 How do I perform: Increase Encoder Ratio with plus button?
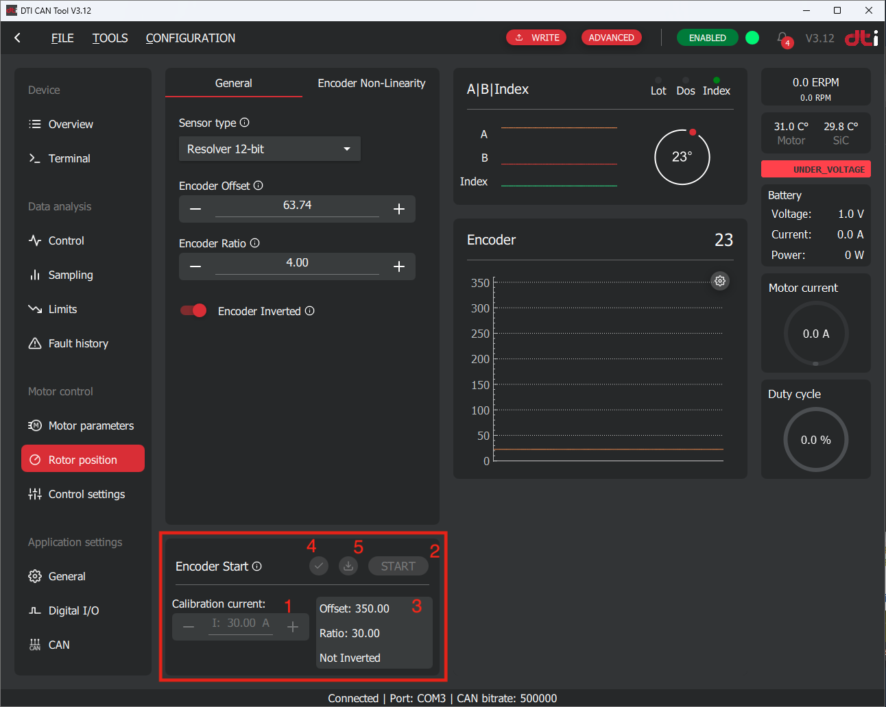coord(399,266)
